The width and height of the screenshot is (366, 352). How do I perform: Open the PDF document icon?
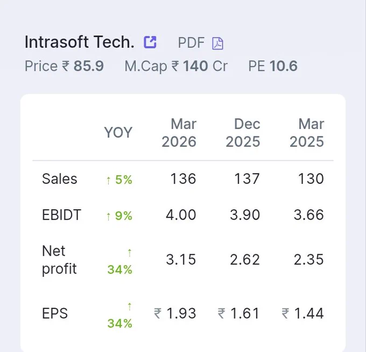click(217, 44)
